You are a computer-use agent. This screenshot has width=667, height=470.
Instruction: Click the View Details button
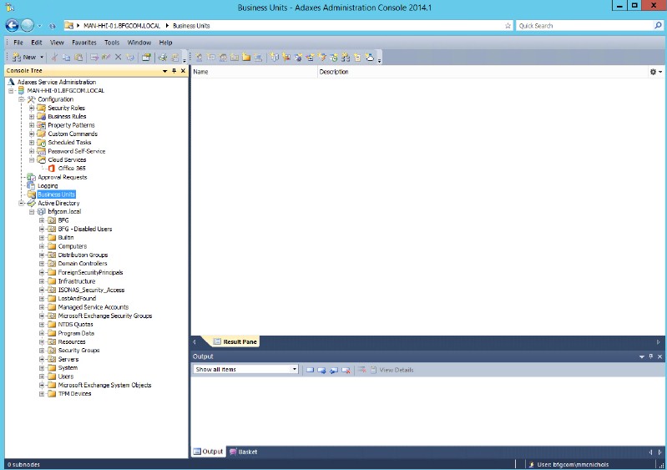tap(392, 370)
